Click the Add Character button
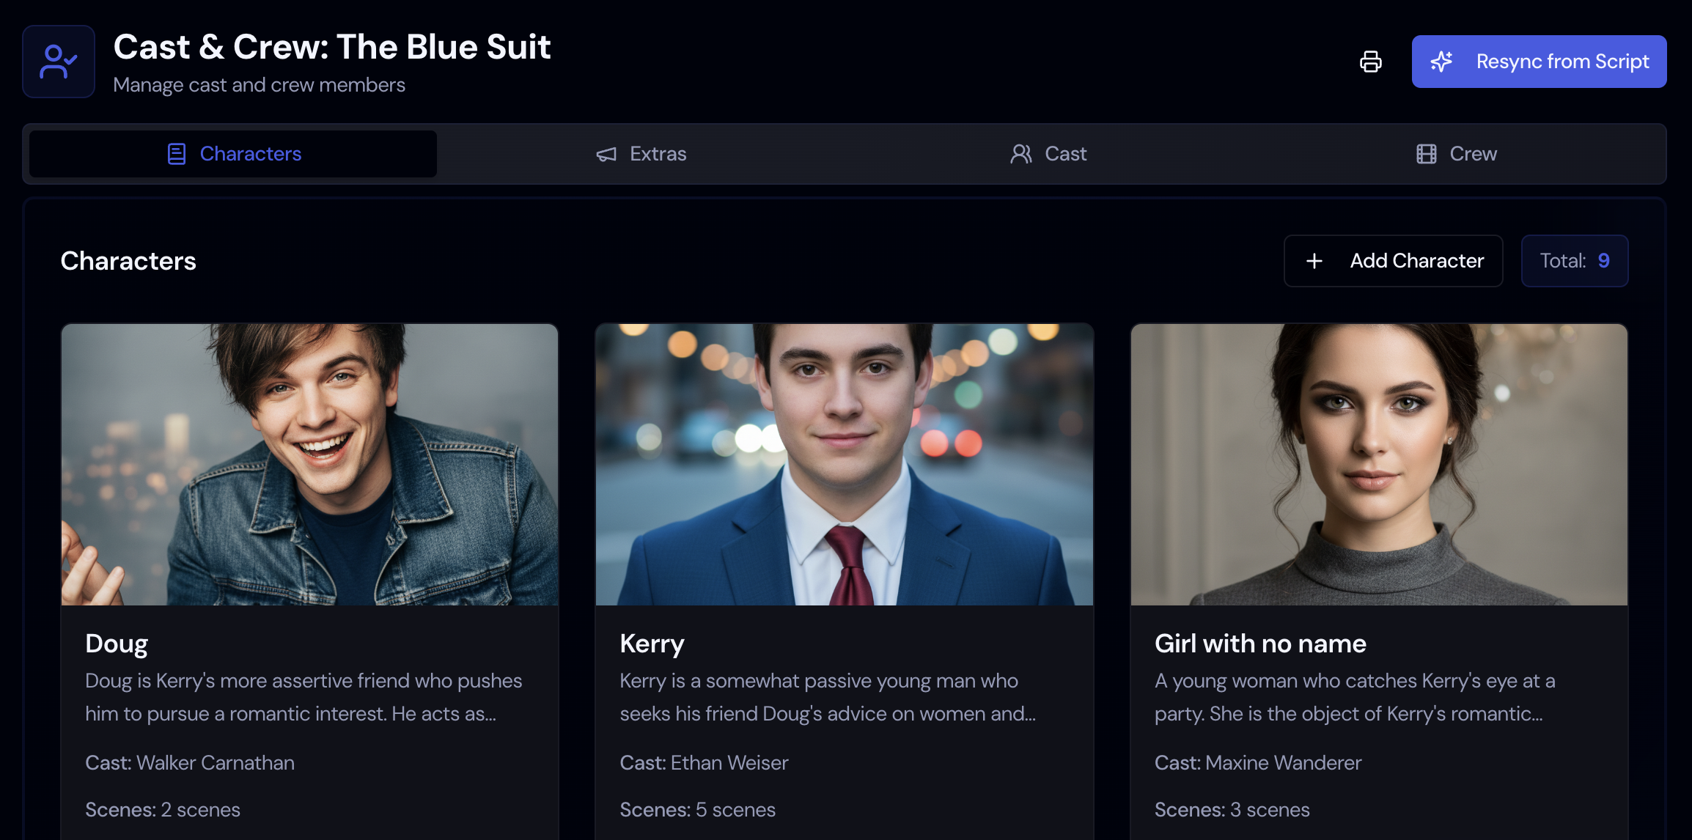The height and width of the screenshot is (840, 1692). (1393, 261)
